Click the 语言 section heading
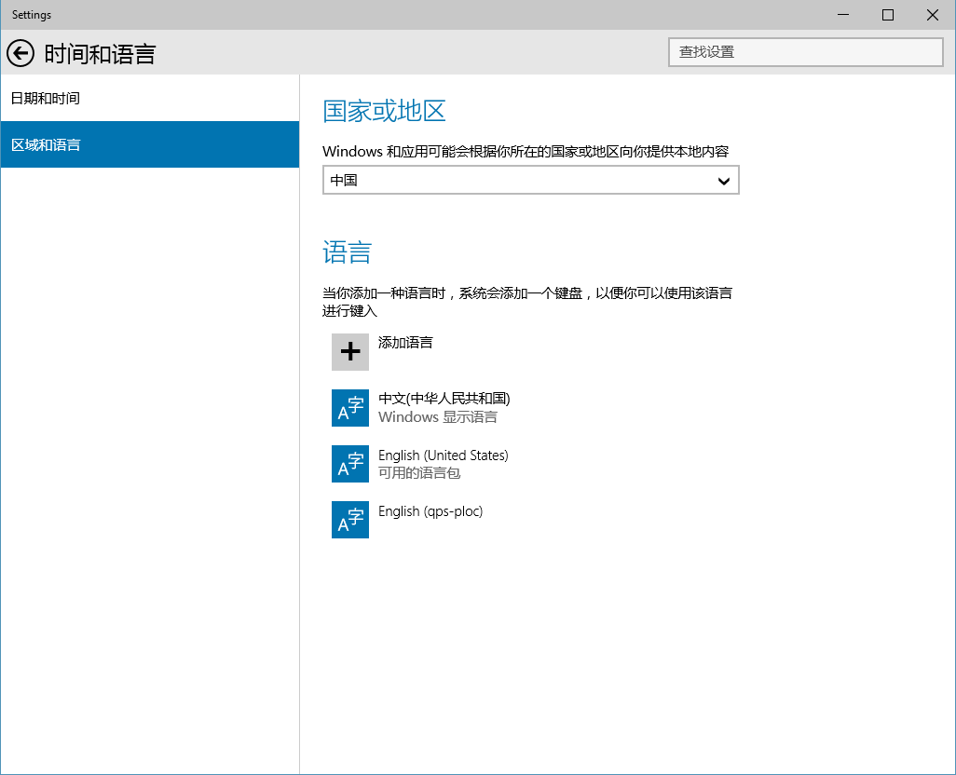Image resolution: width=956 pixels, height=775 pixels. 347,252
